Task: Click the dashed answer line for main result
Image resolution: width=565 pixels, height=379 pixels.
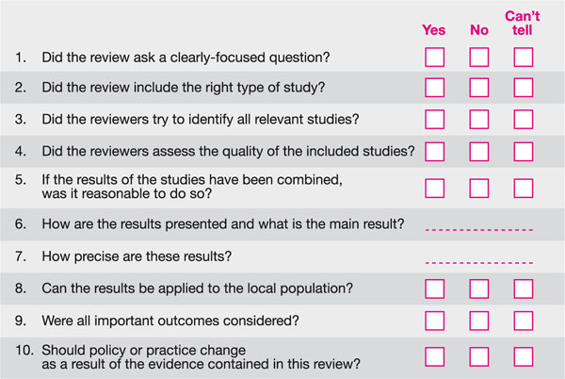Action: pyautogui.click(x=479, y=229)
